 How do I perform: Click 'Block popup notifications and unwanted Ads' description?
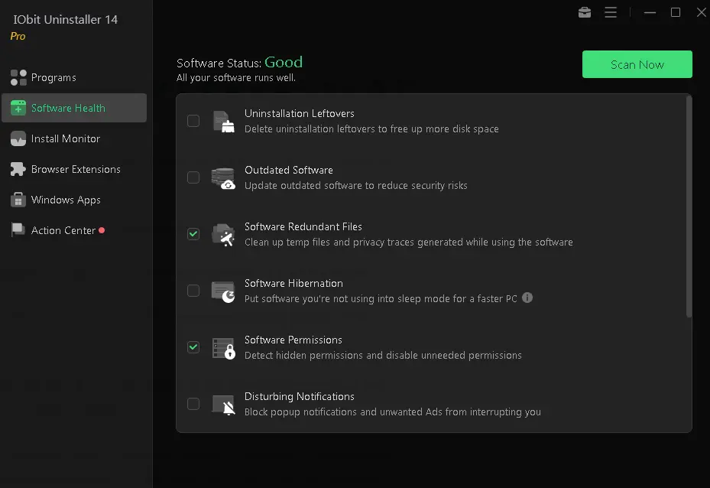pyautogui.click(x=393, y=412)
